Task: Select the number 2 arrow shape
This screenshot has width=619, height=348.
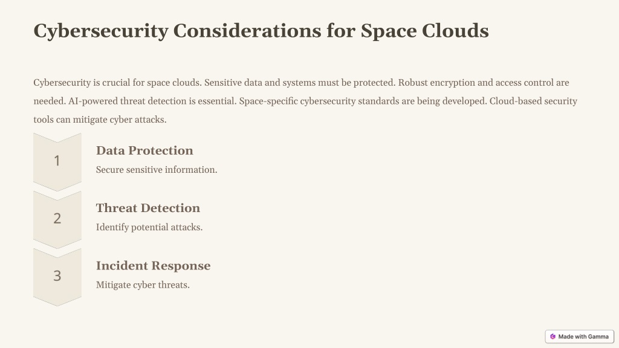Action: pos(57,219)
